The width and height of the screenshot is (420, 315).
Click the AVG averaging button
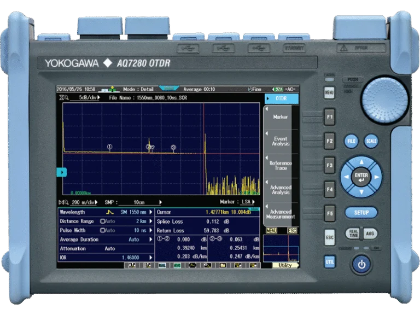click(x=370, y=234)
